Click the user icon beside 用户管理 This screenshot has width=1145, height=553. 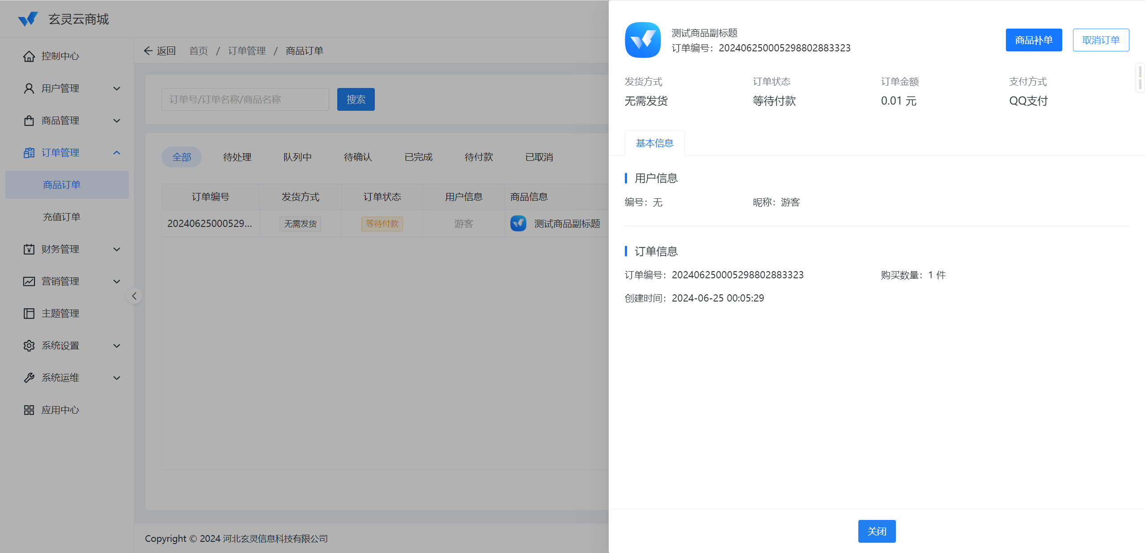(x=29, y=88)
